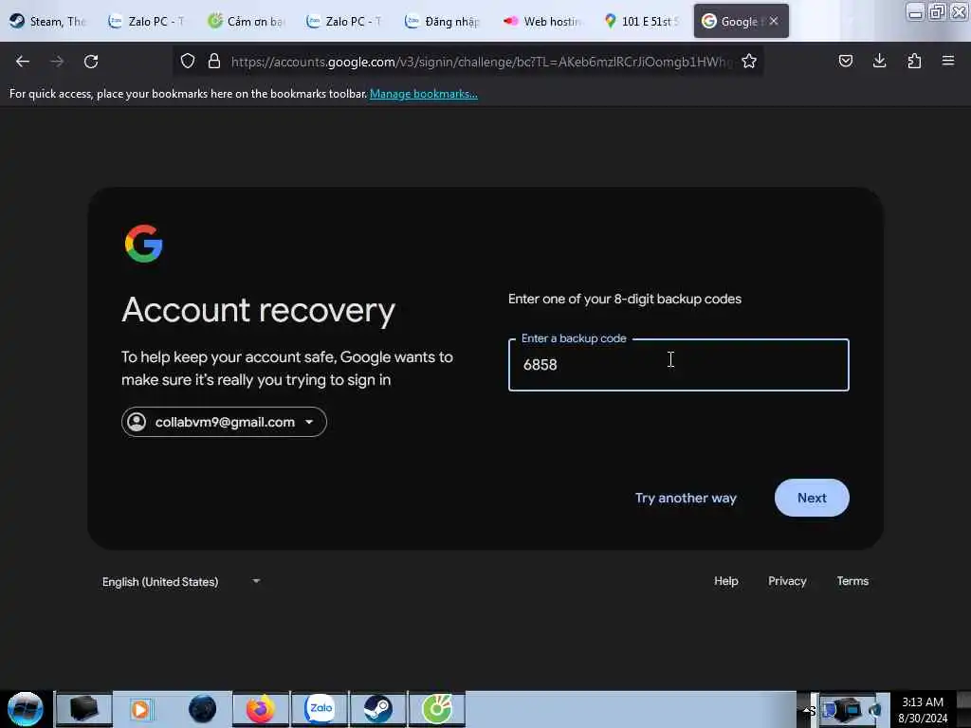Click the clock showing 3:13 AM
Image resolution: width=971 pixels, height=728 pixels.
(922, 702)
